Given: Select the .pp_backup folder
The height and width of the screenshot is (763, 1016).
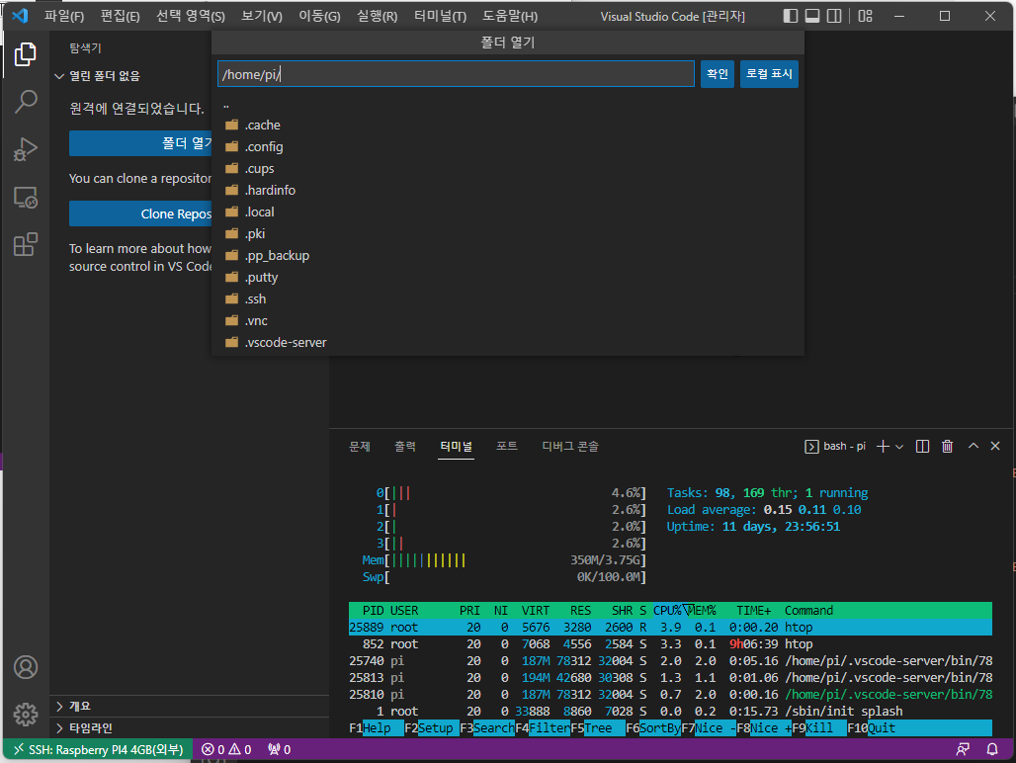Looking at the screenshot, I should pyautogui.click(x=508, y=255).
